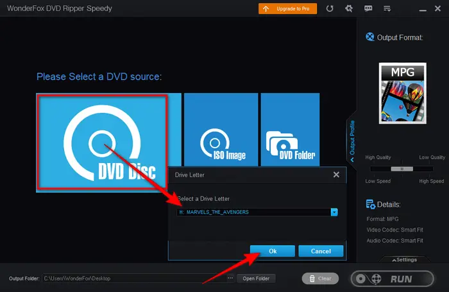The height and width of the screenshot is (292, 449).
Task: Open the MPG output format thumbnail
Action: pos(403,94)
